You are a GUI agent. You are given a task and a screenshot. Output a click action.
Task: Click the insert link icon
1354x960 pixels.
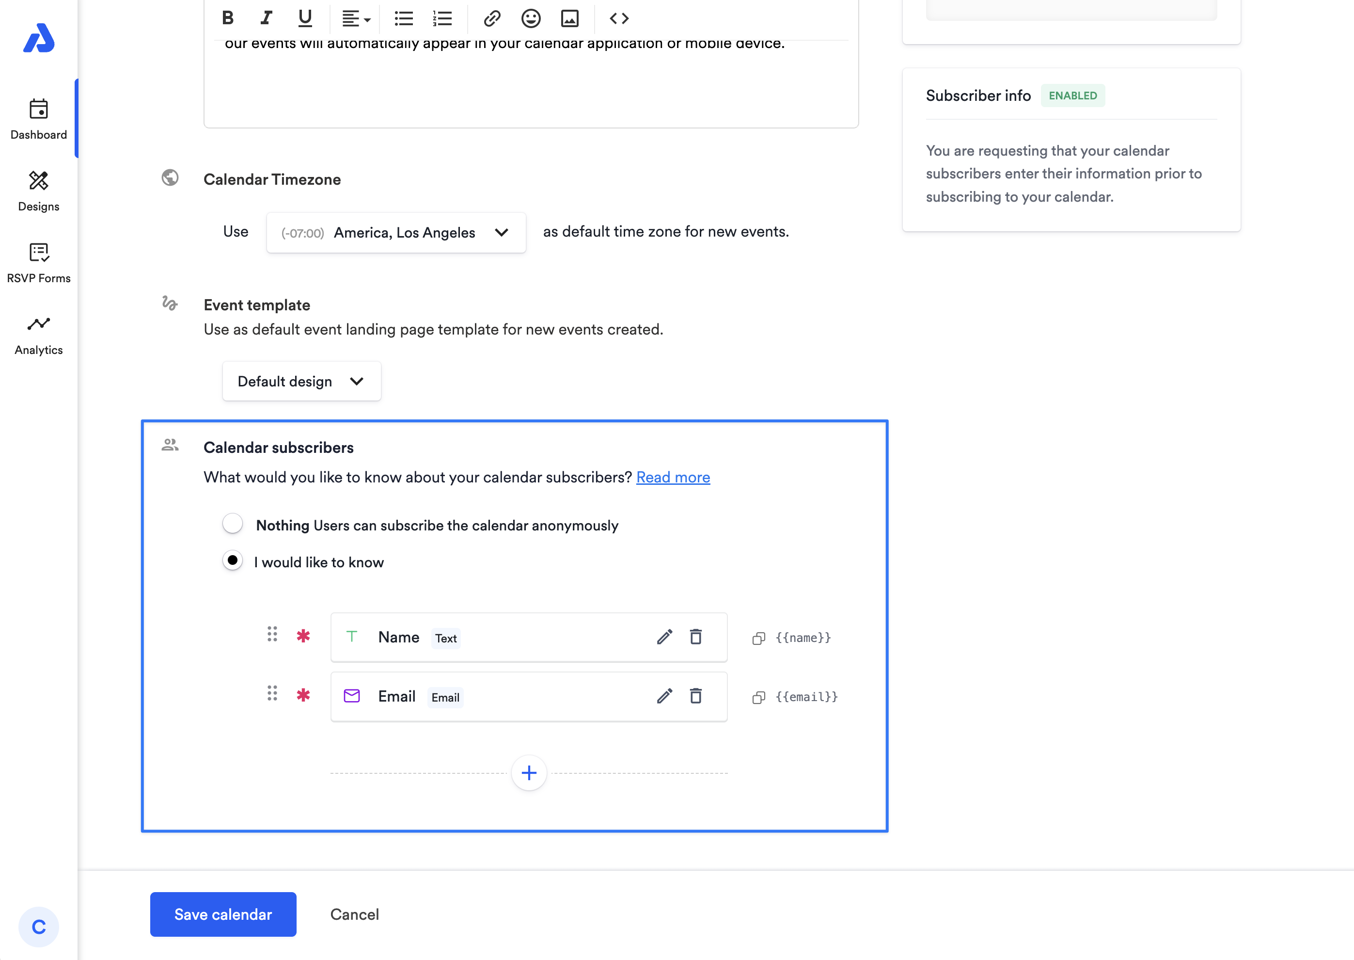click(x=492, y=18)
